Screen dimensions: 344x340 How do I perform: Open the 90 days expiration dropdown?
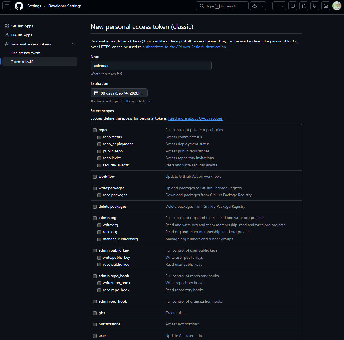119,93
